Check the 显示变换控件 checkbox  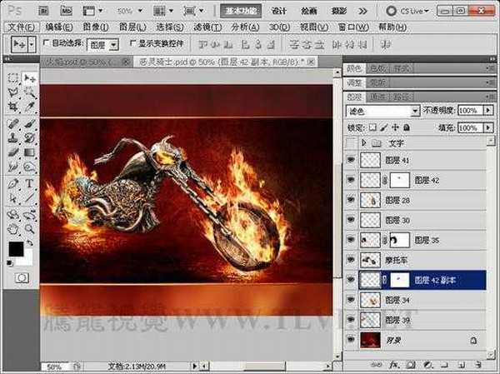[x=132, y=42]
